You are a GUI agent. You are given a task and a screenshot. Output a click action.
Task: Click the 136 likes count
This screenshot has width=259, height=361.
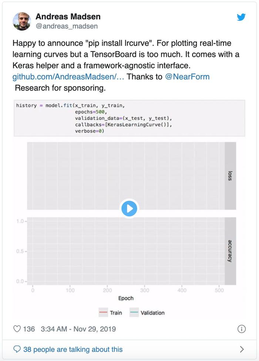click(29, 329)
